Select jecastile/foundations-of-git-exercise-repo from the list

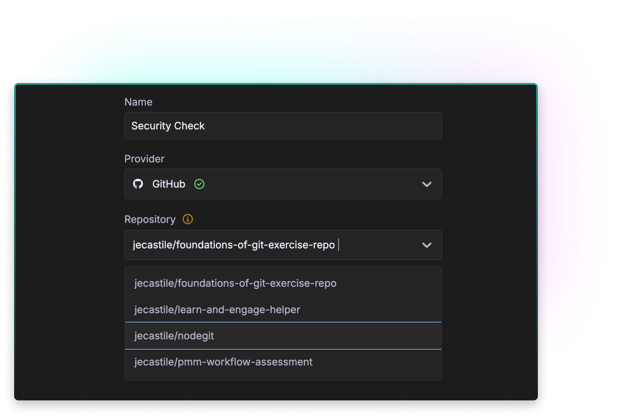(235, 283)
